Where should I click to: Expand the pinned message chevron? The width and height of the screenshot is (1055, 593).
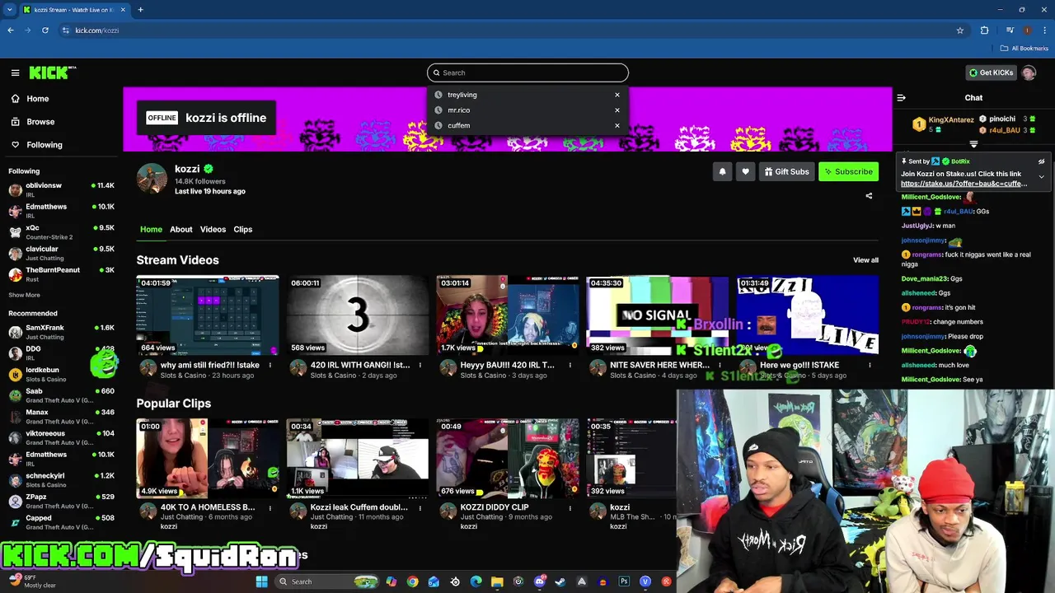coord(1041,176)
